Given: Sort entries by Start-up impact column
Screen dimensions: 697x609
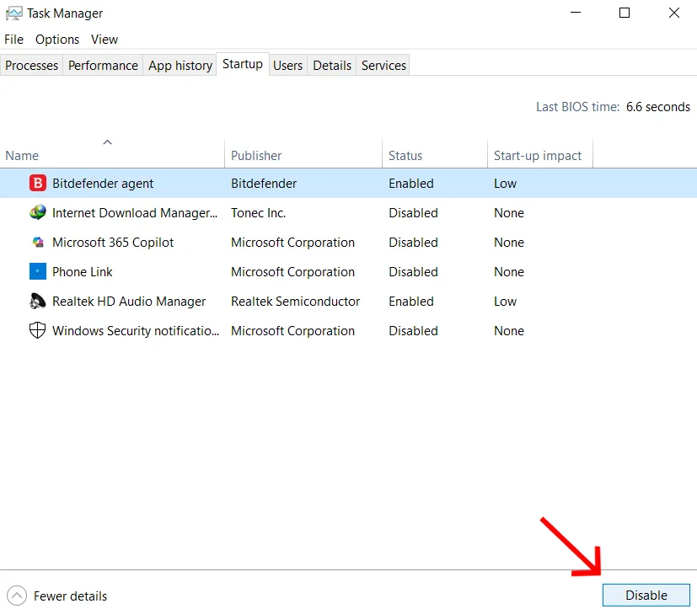Looking at the screenshot, I should (538, 155).
